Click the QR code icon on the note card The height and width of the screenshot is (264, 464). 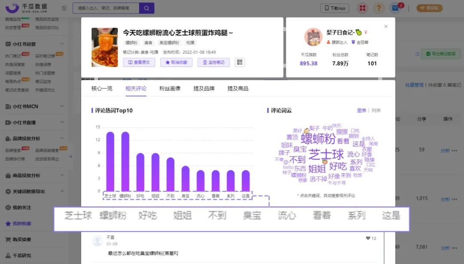click(239, 62)
